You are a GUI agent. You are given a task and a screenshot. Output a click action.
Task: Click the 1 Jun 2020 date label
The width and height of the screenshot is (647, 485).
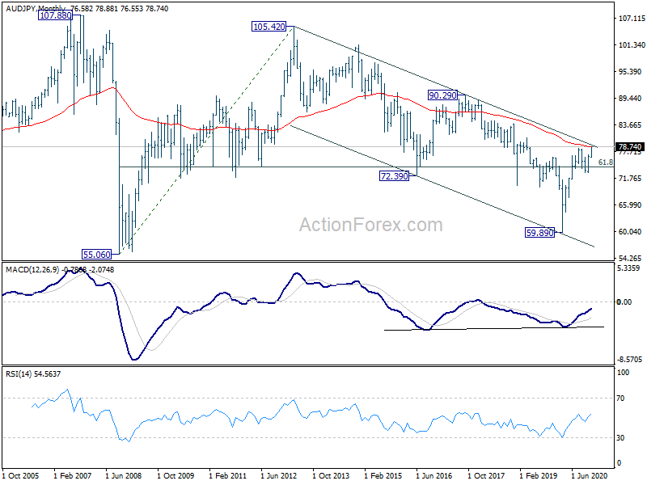590,476
